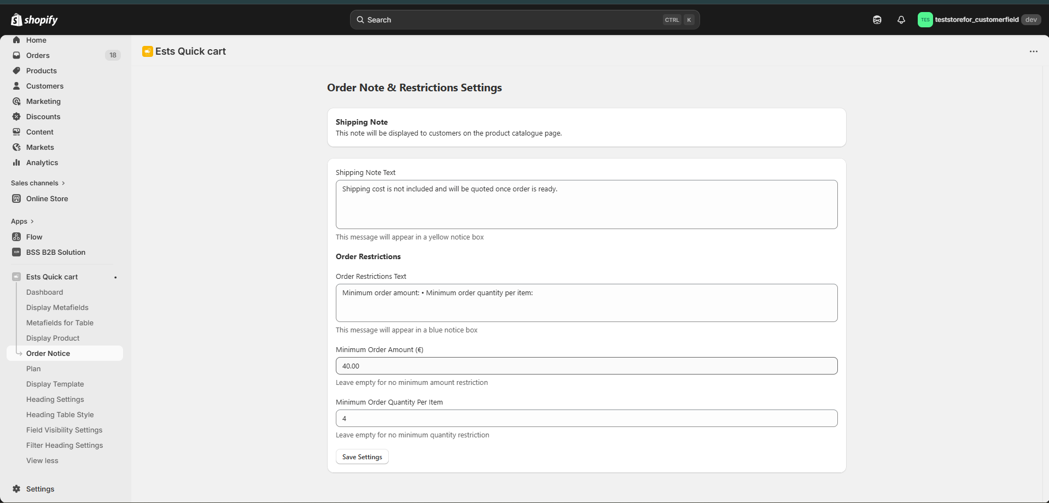The width and height of the screenshot is (1049, 503).
Task: Expand the Apps section chevron
Action: coord(32,221)
